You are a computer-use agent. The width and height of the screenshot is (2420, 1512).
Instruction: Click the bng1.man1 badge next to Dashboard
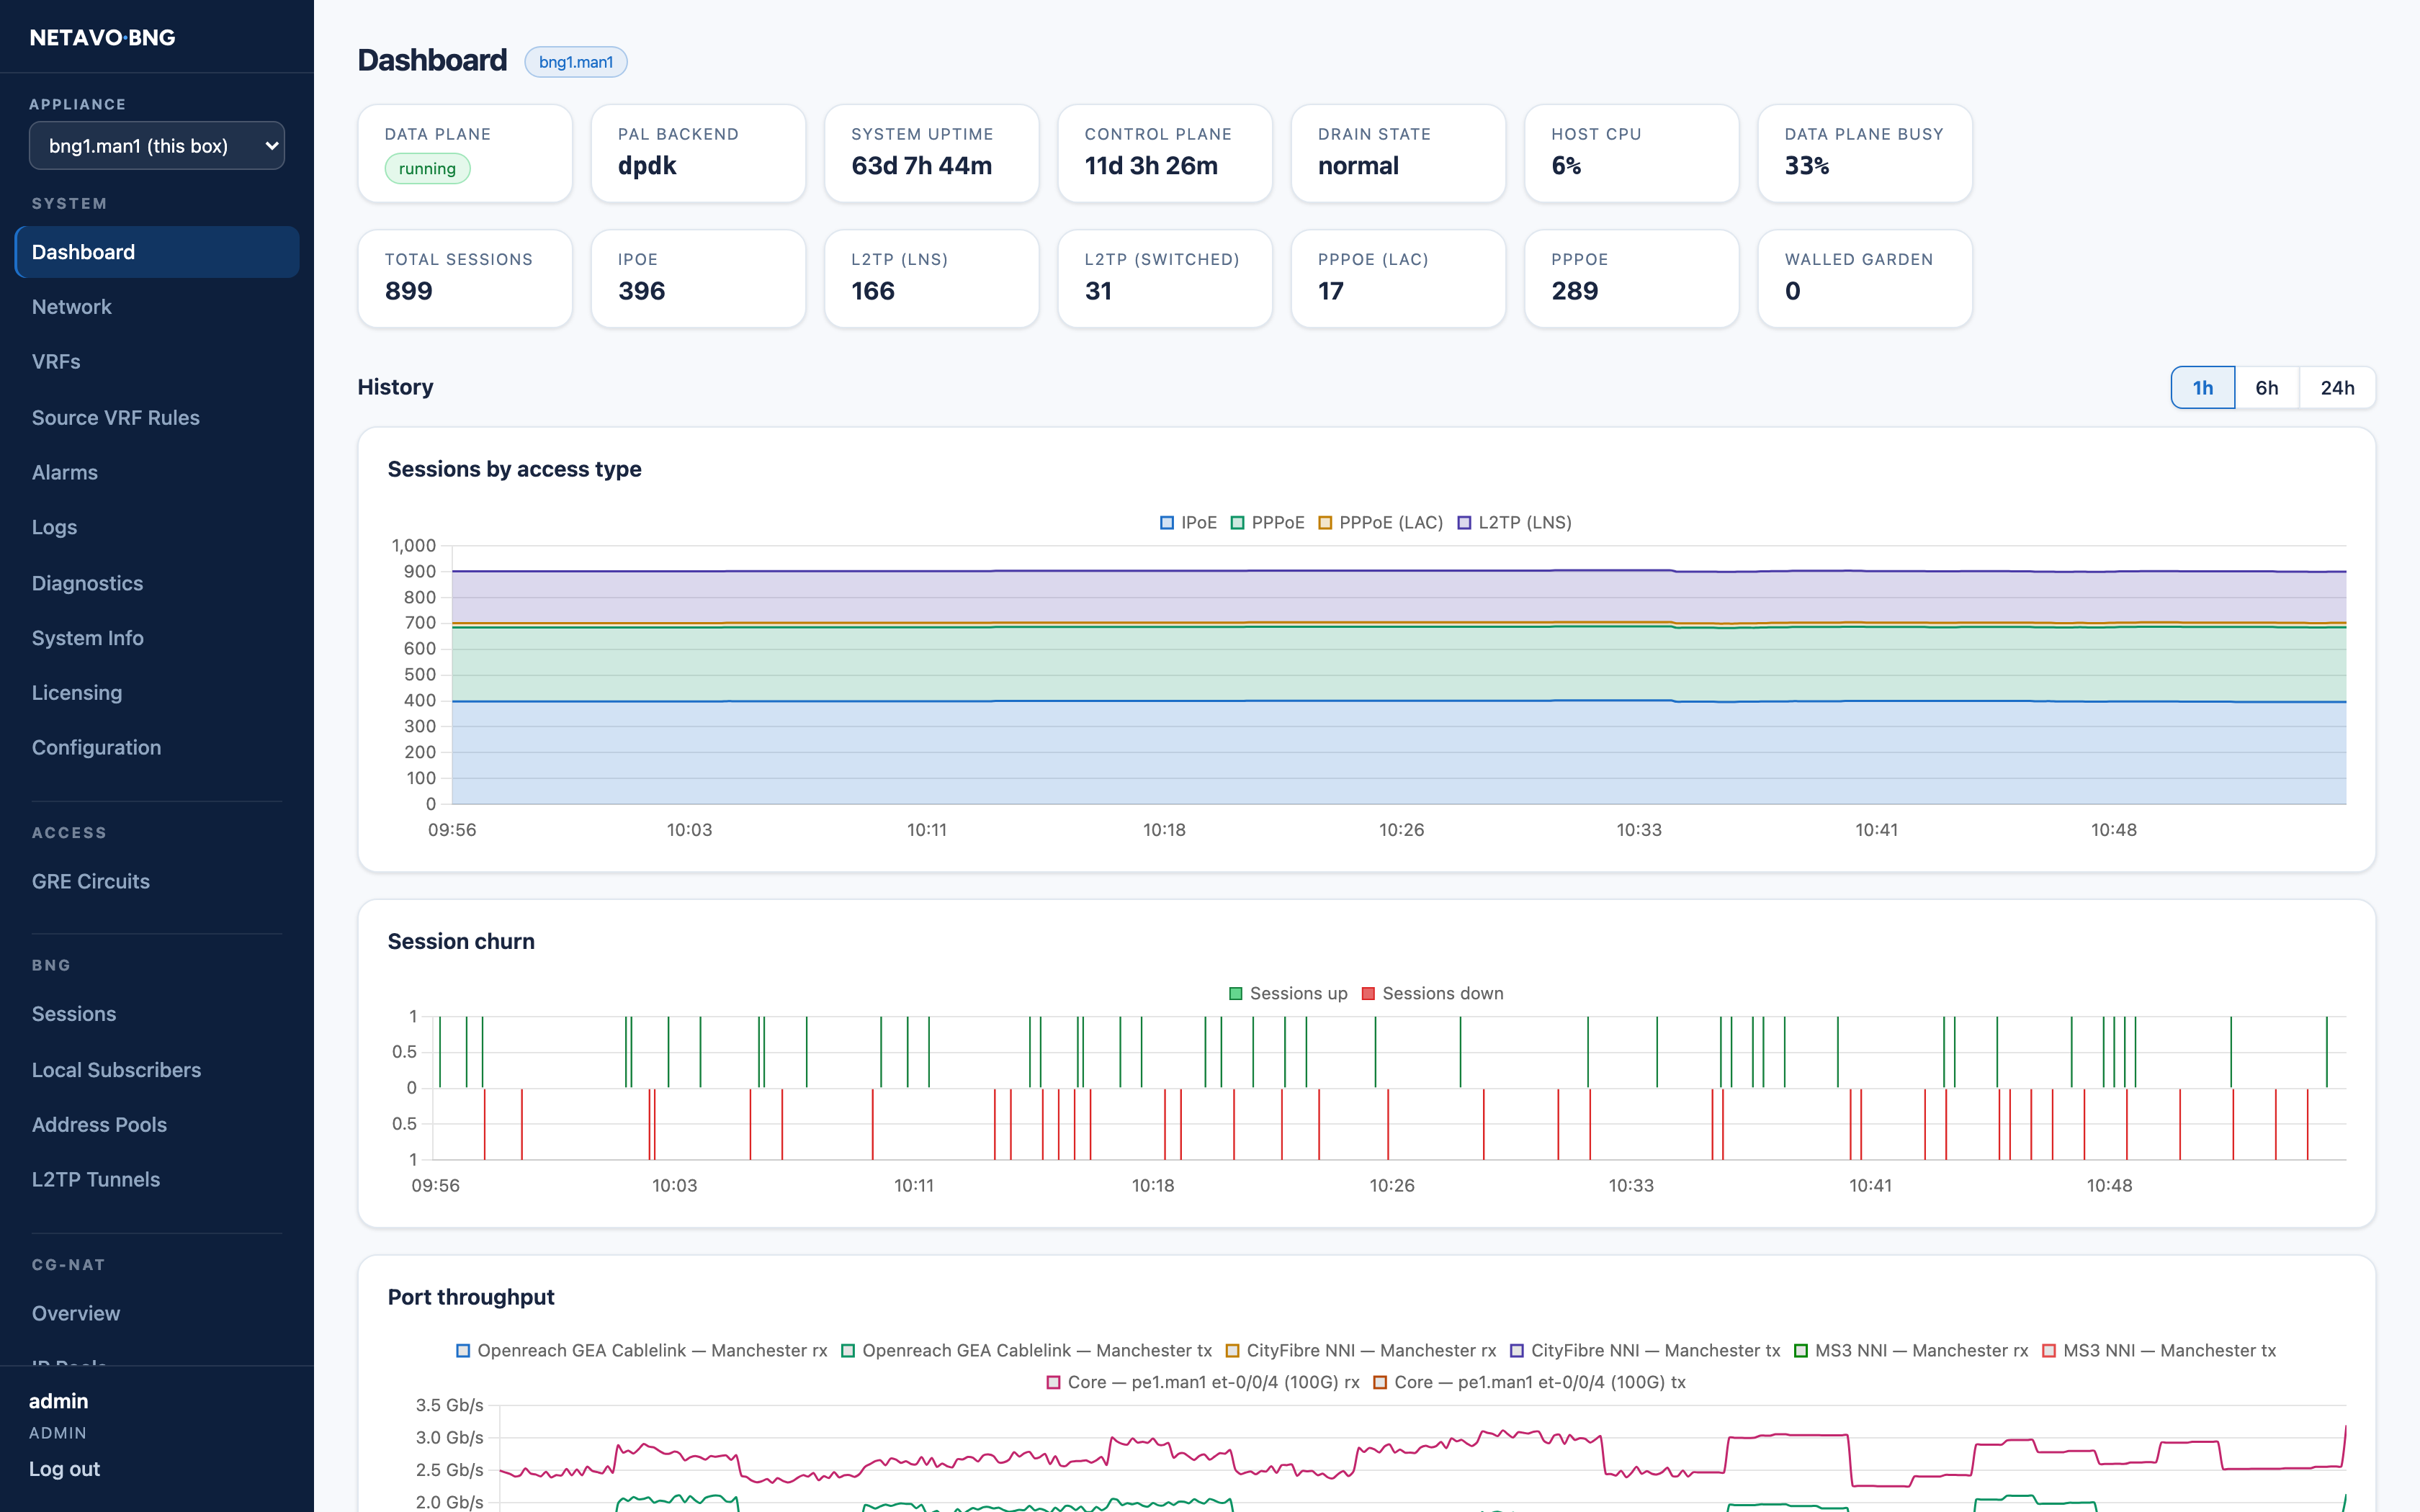576,62
